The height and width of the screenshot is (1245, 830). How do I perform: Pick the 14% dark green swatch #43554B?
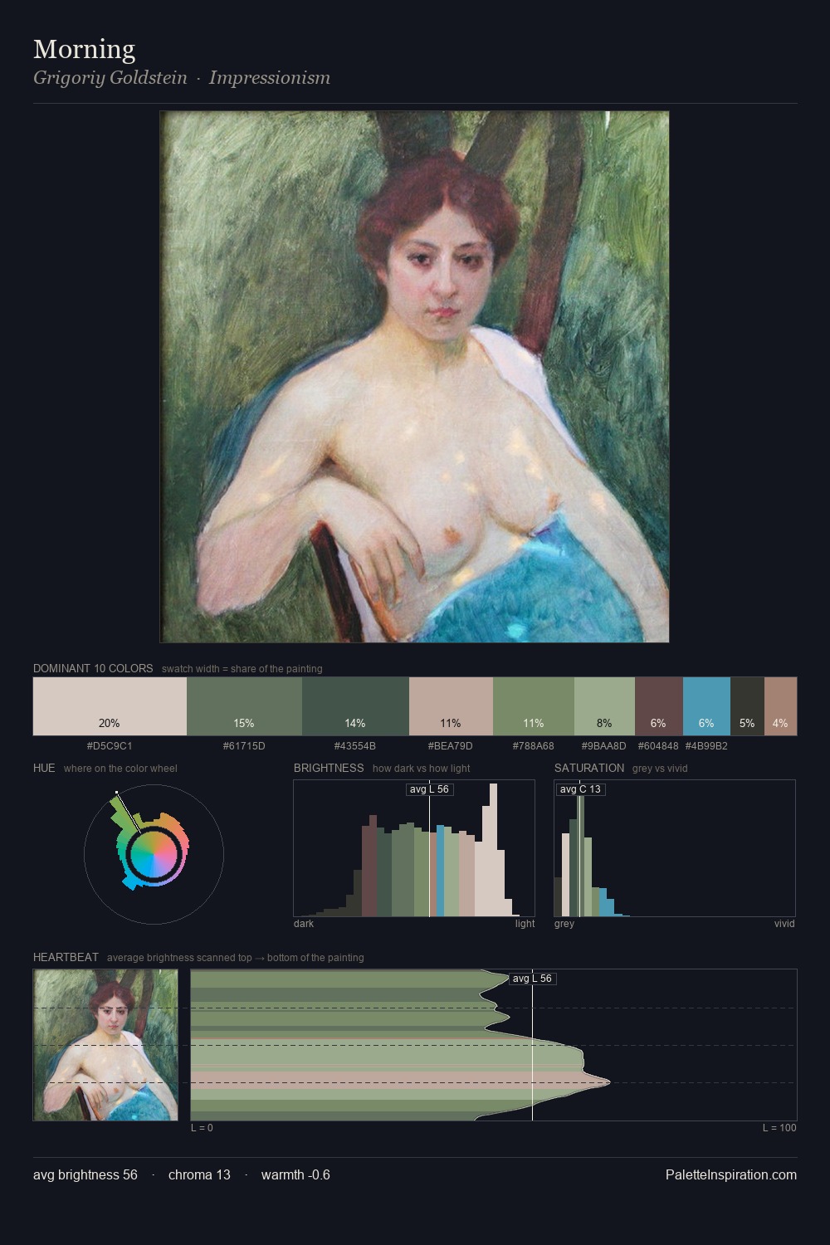[355, 706]
